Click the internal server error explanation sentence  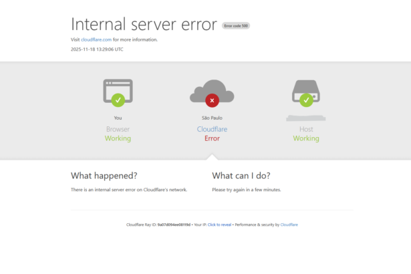coord(129,190)
